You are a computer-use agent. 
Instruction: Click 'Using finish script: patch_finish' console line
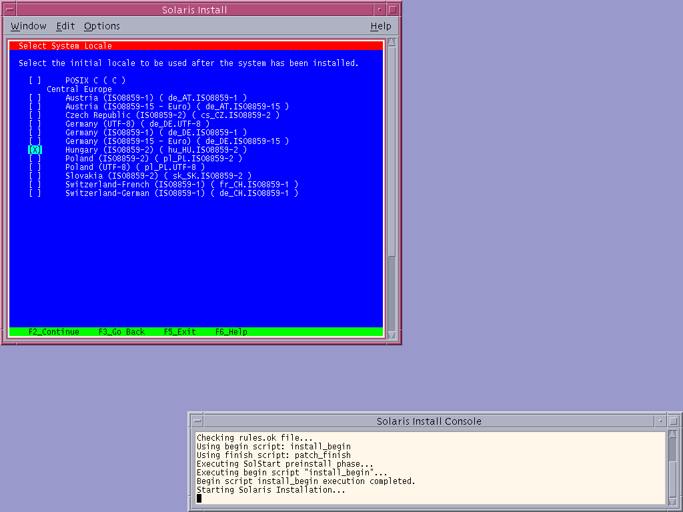click(x=273, y=455)
